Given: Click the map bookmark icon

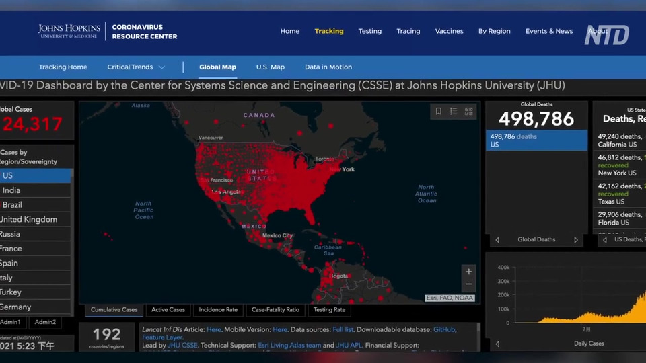Looking at the screenshot, I should click(x=438, y=111).
